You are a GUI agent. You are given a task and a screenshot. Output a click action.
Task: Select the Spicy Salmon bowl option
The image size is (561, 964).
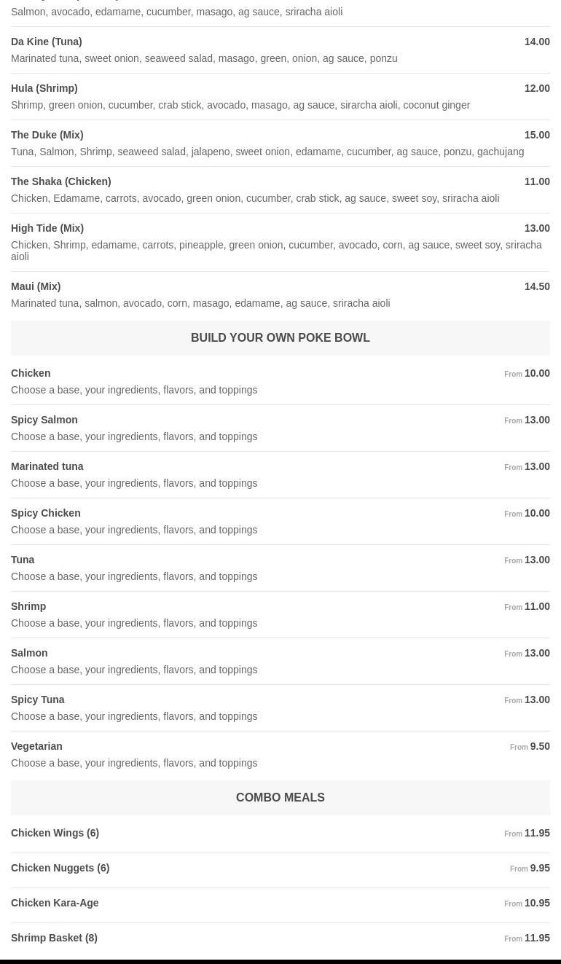44,420
